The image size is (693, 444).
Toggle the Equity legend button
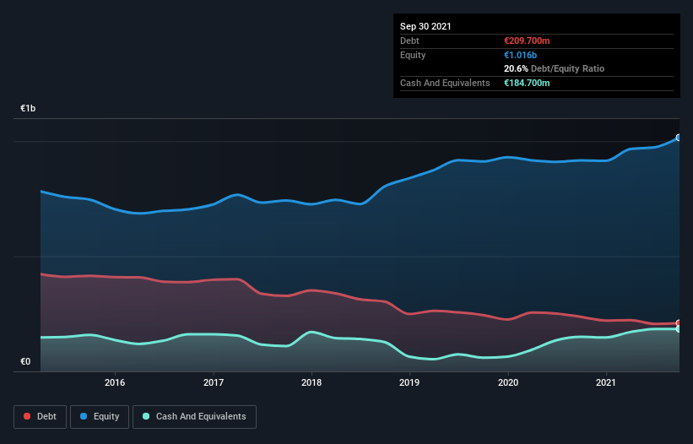[x=100, y=417]
